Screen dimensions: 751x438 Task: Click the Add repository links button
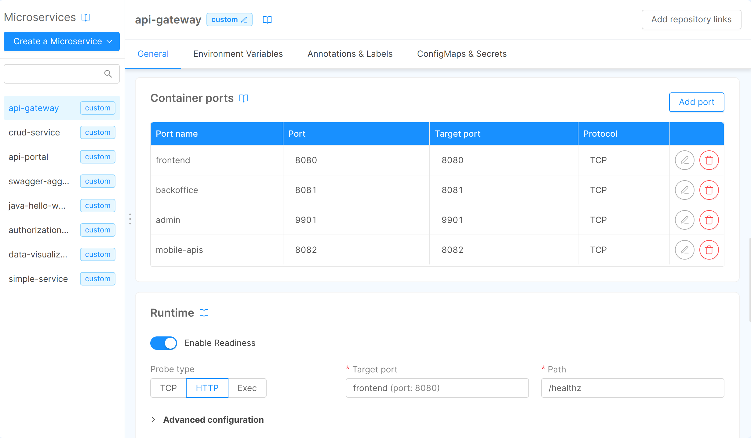tap(691, 19)
